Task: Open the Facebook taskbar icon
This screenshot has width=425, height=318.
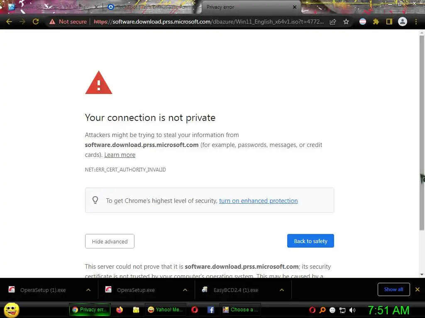Action: coord(210,310)
